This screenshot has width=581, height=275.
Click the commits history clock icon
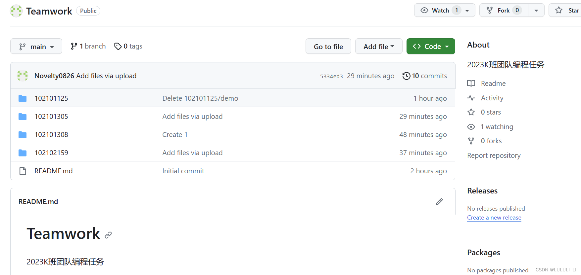406,76
